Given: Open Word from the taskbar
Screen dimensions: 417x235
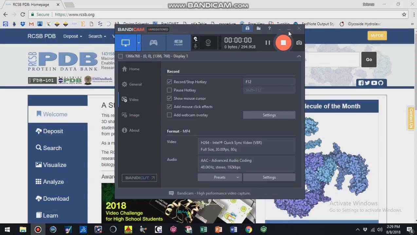Looking at the screenshot, I should pos(233,229).
